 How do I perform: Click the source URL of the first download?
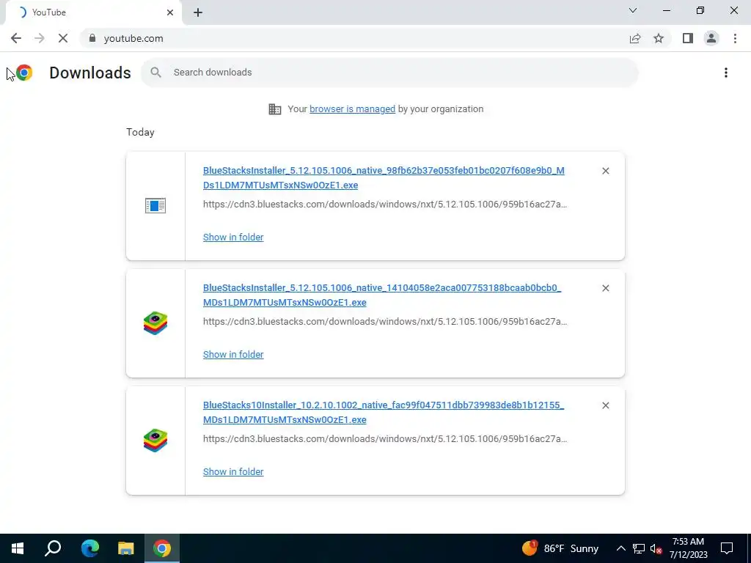[x=385, y=205]
